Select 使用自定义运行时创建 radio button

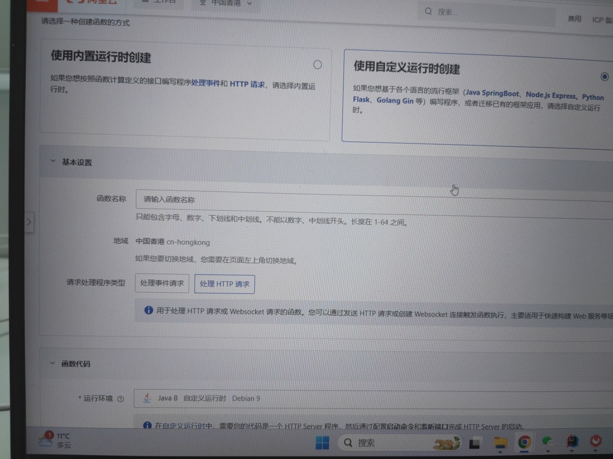click(604, 77)
